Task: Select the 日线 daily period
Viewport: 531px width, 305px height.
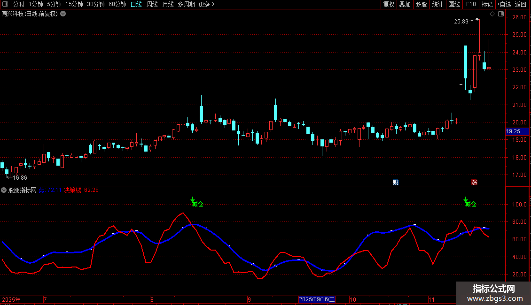Action: 136,4
